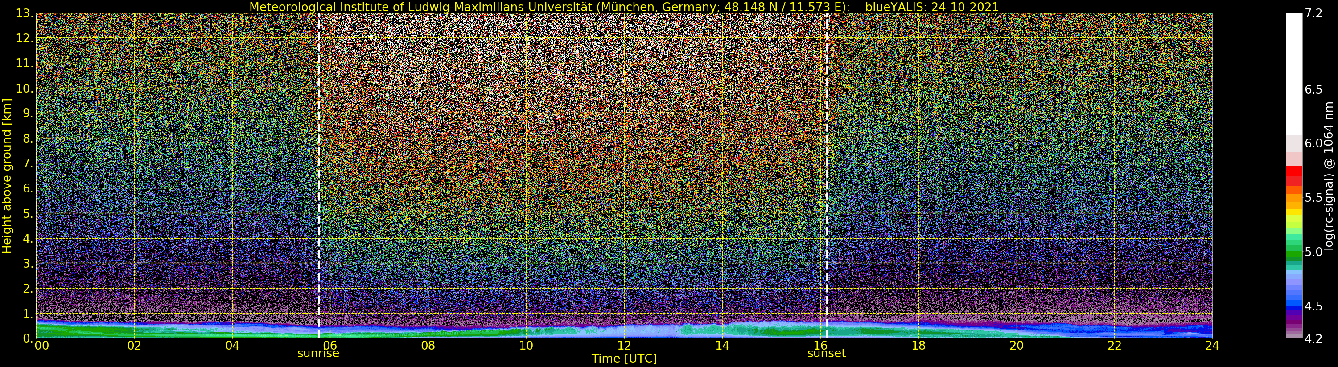1338x367 pixels.
Task: Click the colorbar tick value 4.2
Action: [x=1313, y=338]
